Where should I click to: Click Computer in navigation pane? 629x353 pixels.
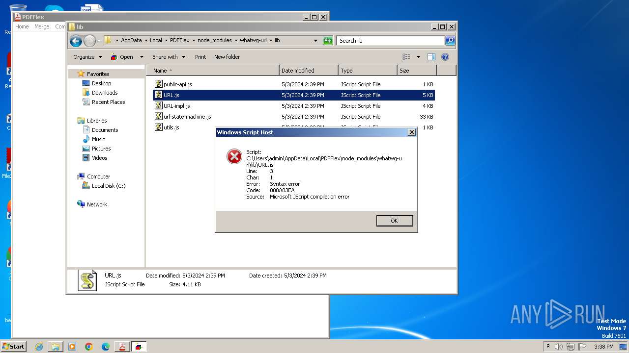(x=98, y=176)
